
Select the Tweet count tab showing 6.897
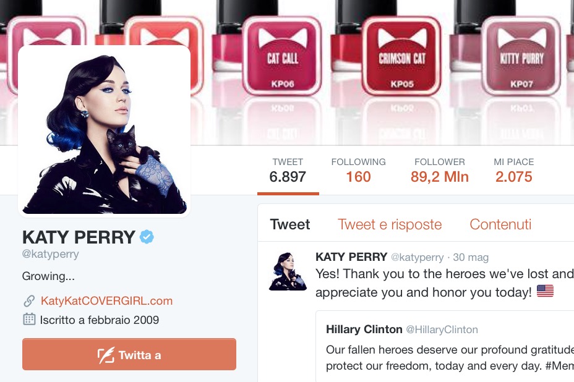click(x=288, y=171)
